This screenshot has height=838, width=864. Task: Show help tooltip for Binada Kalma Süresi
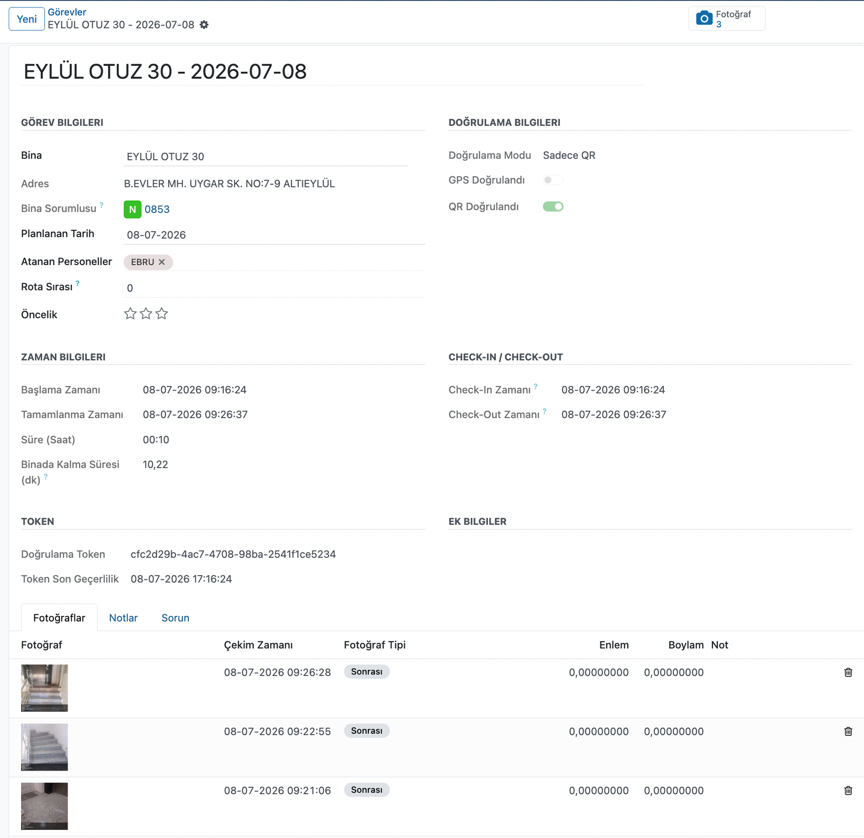pyautogui.click(x=45, y=476)
